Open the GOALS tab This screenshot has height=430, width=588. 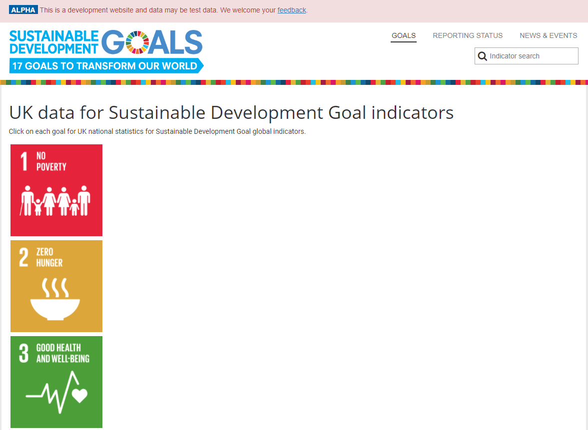[x=403, y=35]
